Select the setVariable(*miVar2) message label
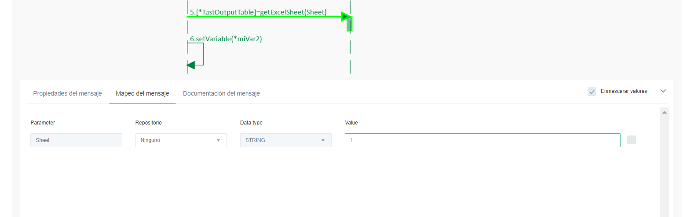 pos(226,39)
